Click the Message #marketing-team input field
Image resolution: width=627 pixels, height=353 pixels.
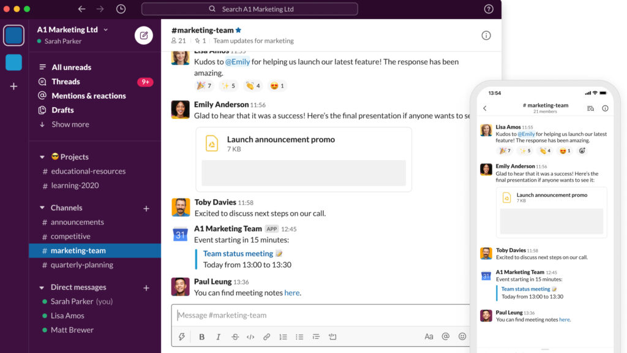[x=318, y=315]
